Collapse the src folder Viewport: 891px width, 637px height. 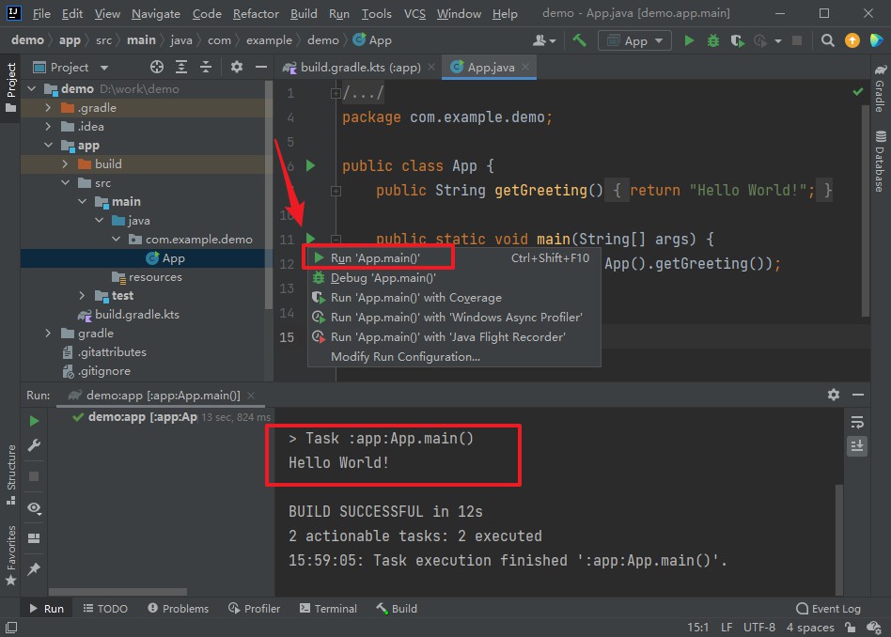click(x=66, y=182)
